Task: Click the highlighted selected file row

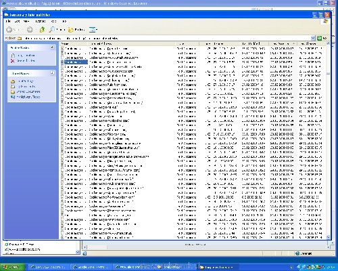Action: click(74, 62)
